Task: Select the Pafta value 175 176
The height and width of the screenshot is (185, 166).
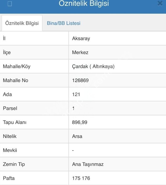Action: pyautogui.click(x=81, y=178)
